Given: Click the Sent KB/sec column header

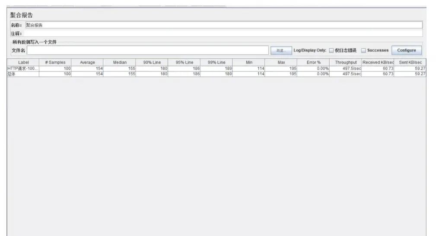Looking at the screenshot, I should 410,62.
